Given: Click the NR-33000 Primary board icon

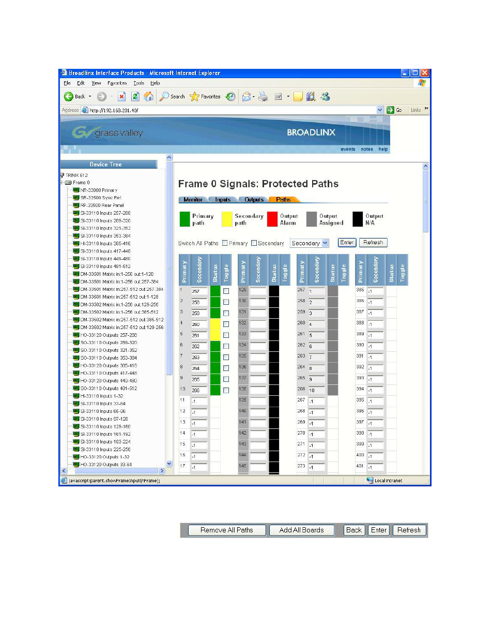Looking at the screenshot, I should pos(76,190).
